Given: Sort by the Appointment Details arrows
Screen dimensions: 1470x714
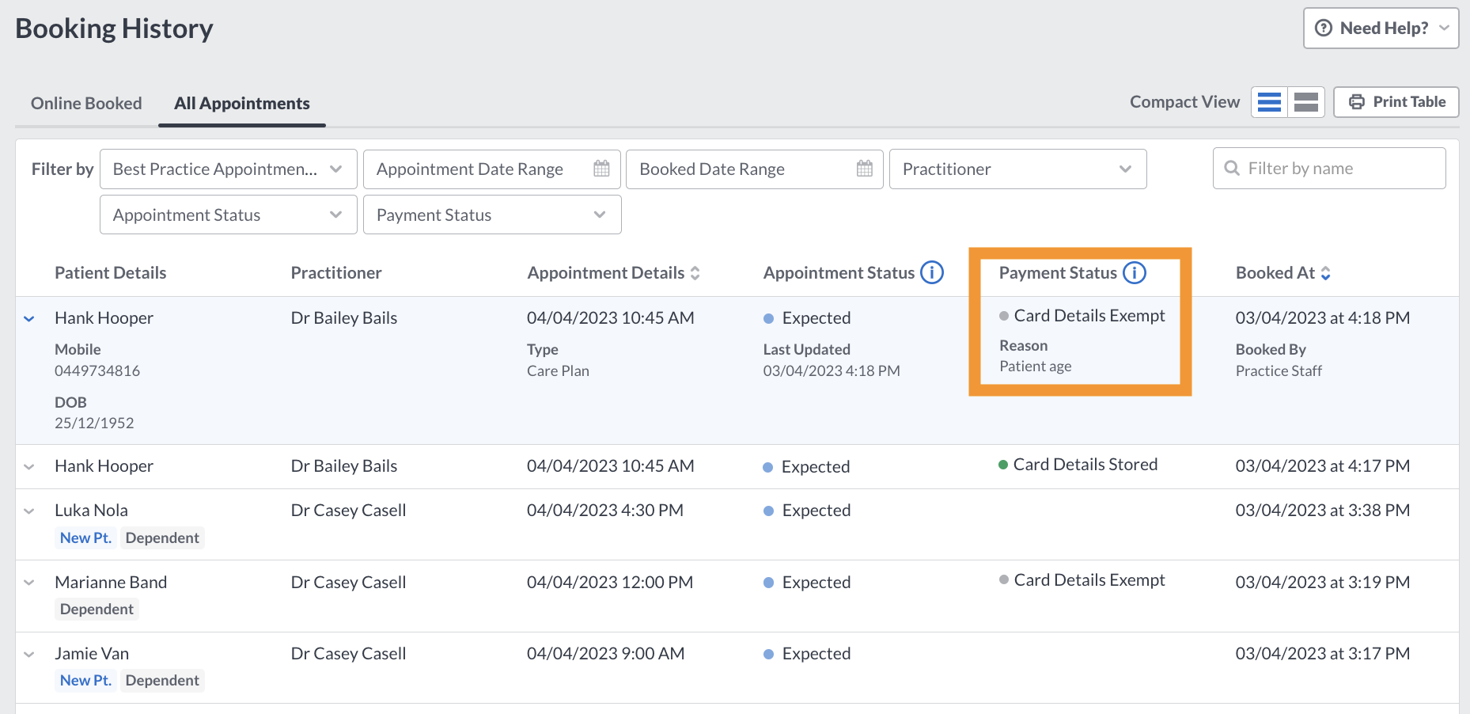Looking at the screenshot, I should point(695,273).
